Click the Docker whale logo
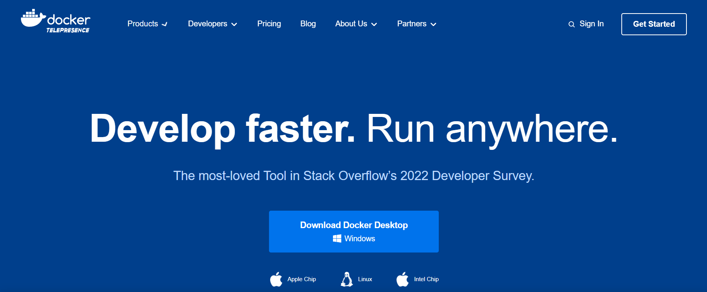 33,18
